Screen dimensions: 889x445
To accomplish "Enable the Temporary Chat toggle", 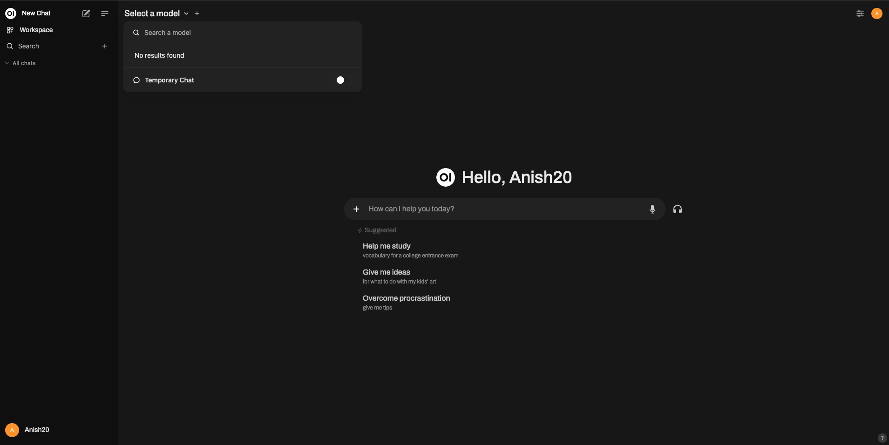I will [342, 80].
